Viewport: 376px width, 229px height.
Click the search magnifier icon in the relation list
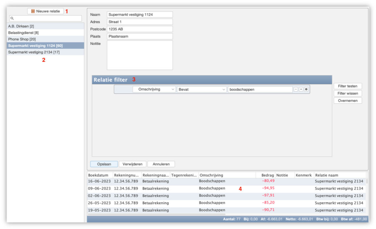tap(12, 18)
